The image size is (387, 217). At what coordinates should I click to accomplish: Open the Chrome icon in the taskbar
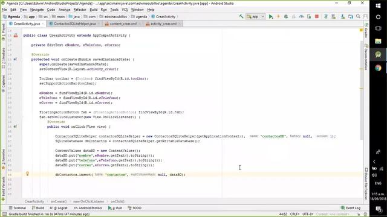(378, 68)
